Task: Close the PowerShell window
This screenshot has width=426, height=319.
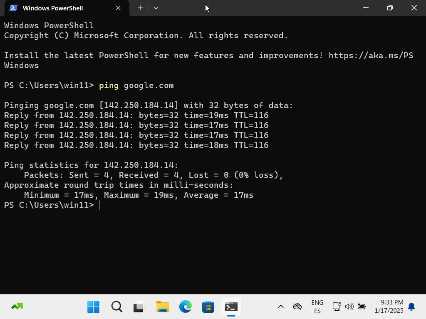Action: click(414, 8)
